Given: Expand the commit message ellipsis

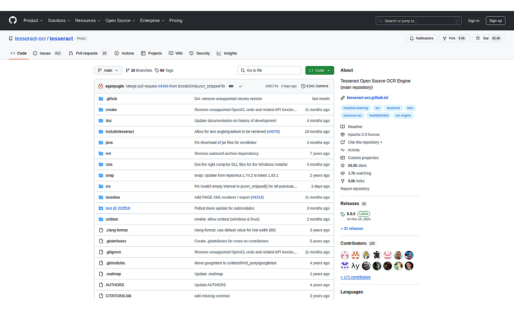Looking at the screenshot, I should pos(231,86).
